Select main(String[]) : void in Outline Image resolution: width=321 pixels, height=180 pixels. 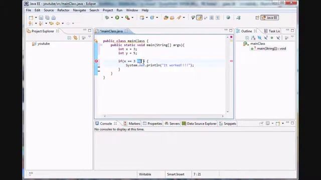point(271,48)
